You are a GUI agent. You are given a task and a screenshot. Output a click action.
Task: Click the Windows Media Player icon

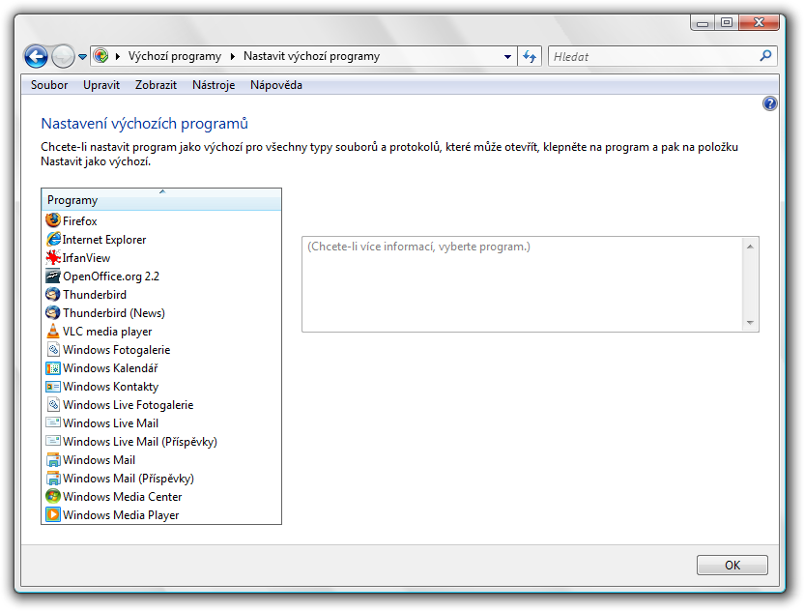tap(53, 514)
